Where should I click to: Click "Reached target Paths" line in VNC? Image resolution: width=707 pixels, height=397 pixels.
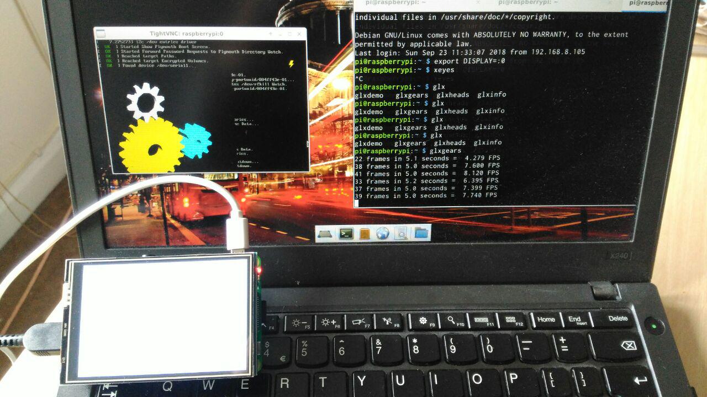pos(149,56)
